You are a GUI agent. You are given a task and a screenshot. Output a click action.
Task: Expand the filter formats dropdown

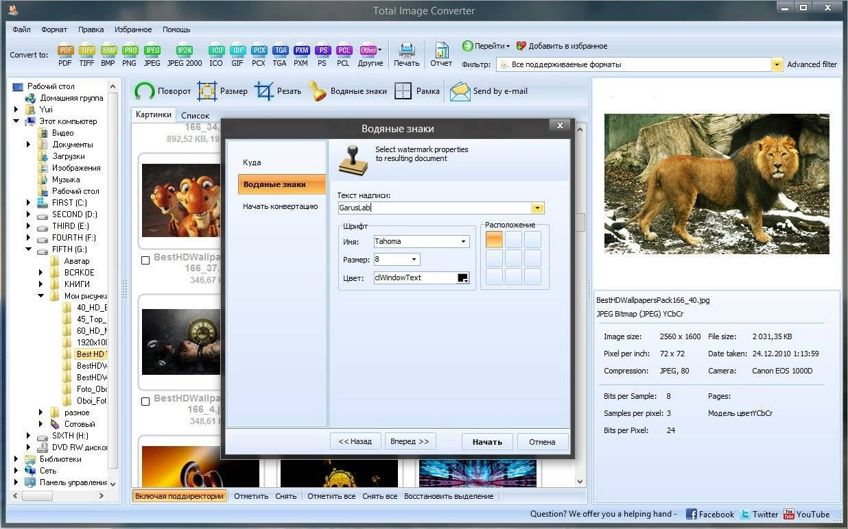777,64
